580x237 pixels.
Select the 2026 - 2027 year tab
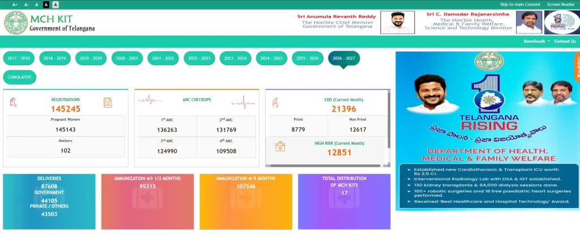pos(344,58)
